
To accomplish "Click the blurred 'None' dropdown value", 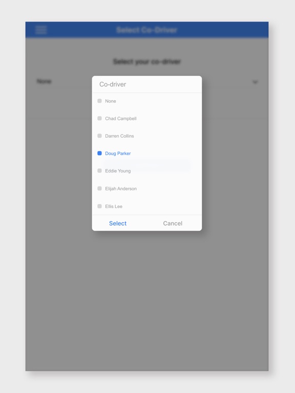I will point(44,81).
